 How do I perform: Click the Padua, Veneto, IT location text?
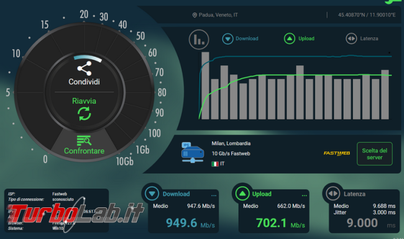click(x=218, y=15)
